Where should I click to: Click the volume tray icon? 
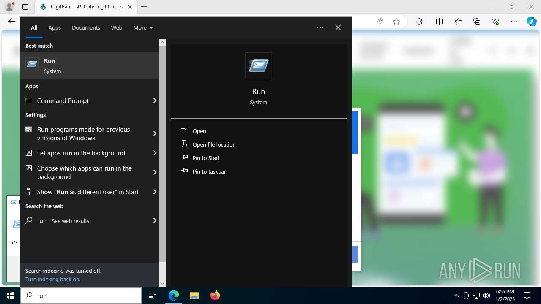(x=486, y=296)
